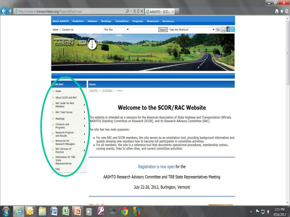Screen dimensions: 290x217
Task: Open Windows Start orb
Action: 6,211
